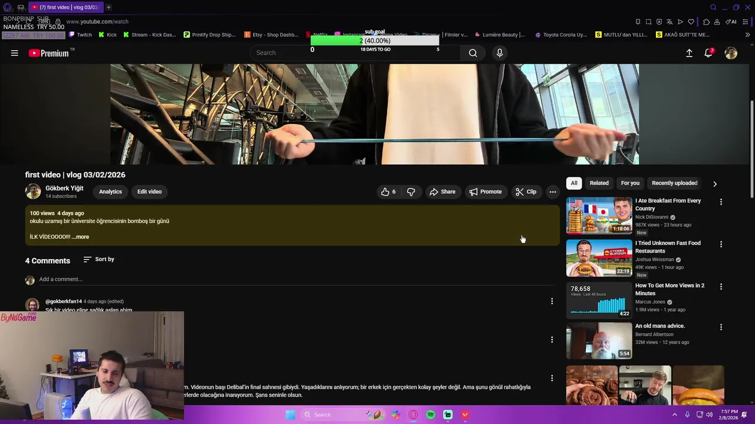
Task: Open the channel avatar beside Gökberk Yiğit
Action: click(33, 191)
